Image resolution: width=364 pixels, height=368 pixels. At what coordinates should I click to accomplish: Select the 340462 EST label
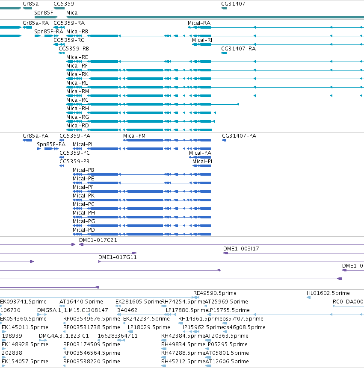click(127, 310)
